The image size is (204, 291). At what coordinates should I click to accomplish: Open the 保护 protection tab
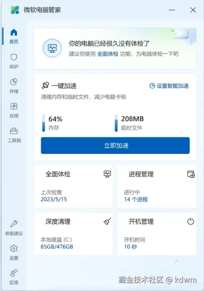pyautogui.click(x=14, y=61)
